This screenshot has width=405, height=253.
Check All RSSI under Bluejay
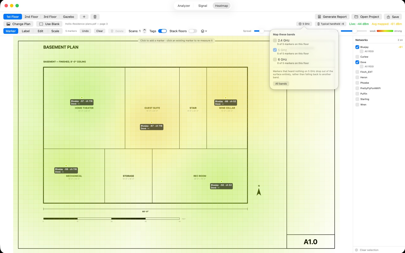click(361, 51)
